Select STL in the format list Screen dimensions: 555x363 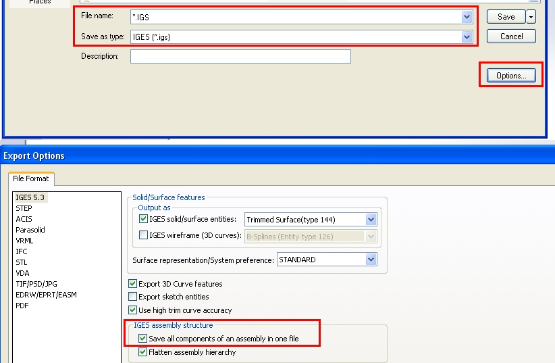click(21, 262)
